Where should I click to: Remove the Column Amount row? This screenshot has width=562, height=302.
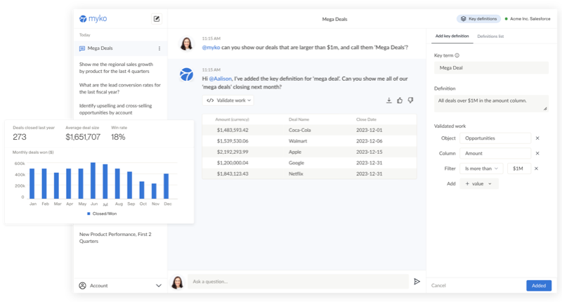coord(537,153)
